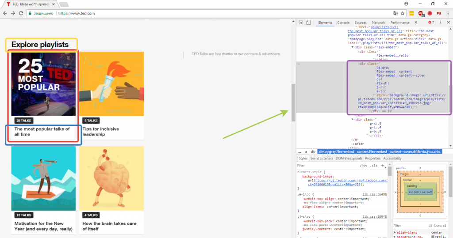
Task: Check the Show all checkbox
Action: coord(430,226)
